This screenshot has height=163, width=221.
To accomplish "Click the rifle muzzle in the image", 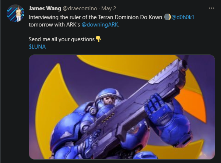I will click(x=183, y=64).
